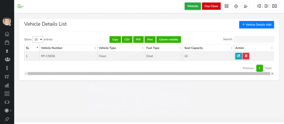Image resolution: width=284 pixels, height=124 pixels.
Task: Open the hexagon cube sidebar icon
Action: (x=7, y=110)
